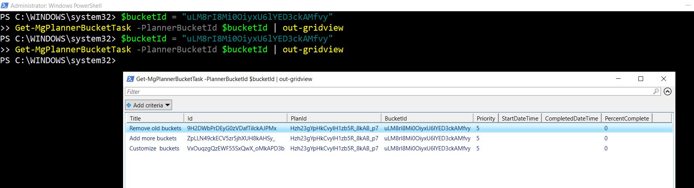Image resolution: width=694 pixels, height=188 pixels.
Task: Click the StartDateTime column header
Action: coord(520,118)
